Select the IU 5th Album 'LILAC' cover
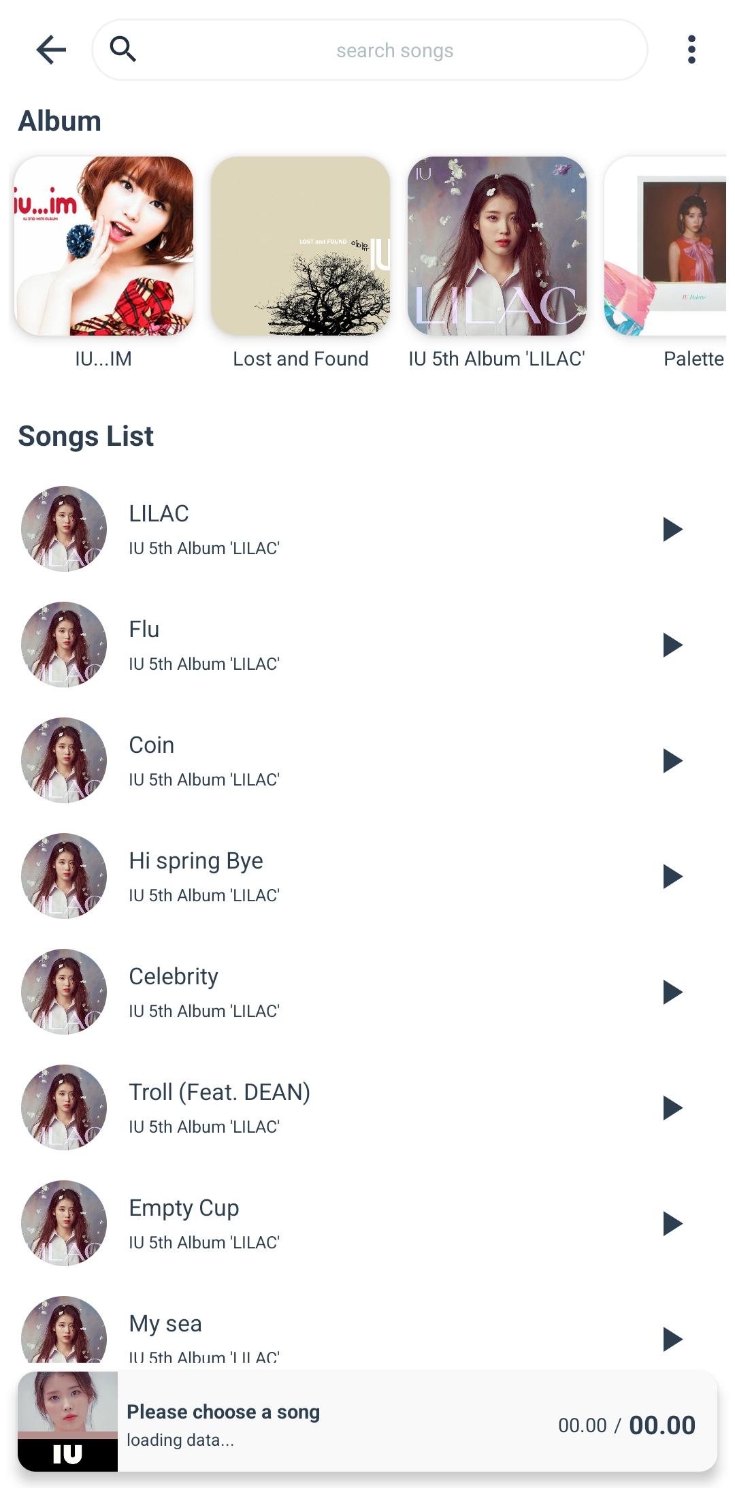Screen dimensions: 735x1488 [497, 246]
